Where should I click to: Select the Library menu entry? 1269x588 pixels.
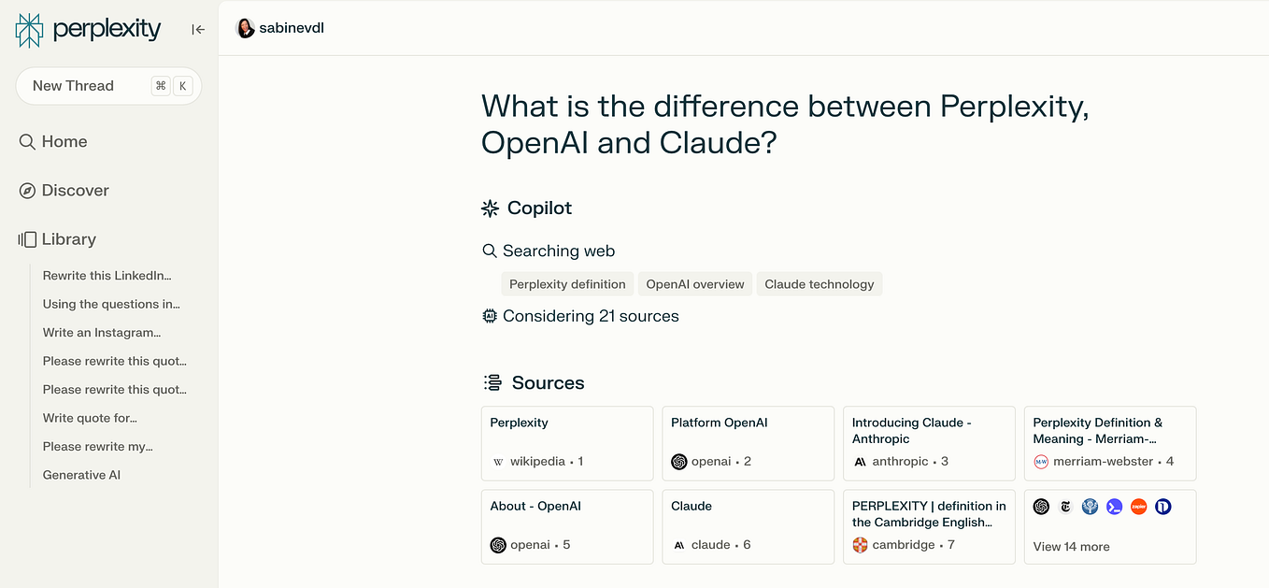[68, 238]
